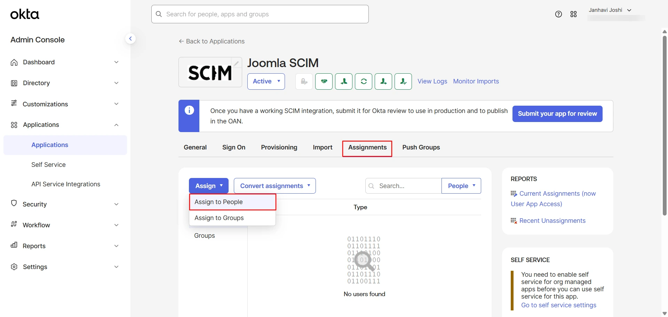
Task: Open the Active status dropdown
Action: coord(266,81)
